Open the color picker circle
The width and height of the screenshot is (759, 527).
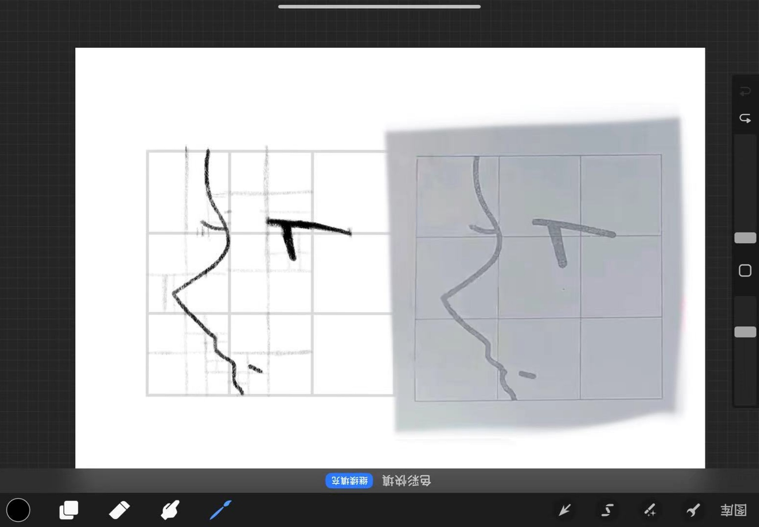(18, 510)
